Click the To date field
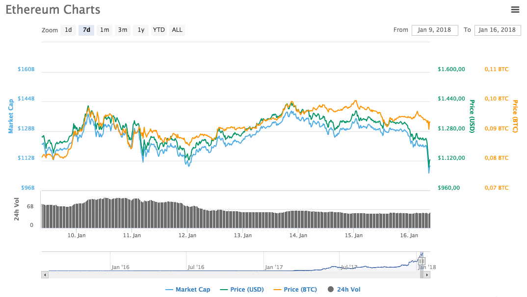The height and width of the screenshot is (297, 527). pyautogui.click(x=498, y=30)
